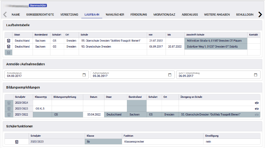This screenshot has width=265, height=148.
Task: Select the Schullogin tab
Action: pyautogui.click(x=245, y=15)
